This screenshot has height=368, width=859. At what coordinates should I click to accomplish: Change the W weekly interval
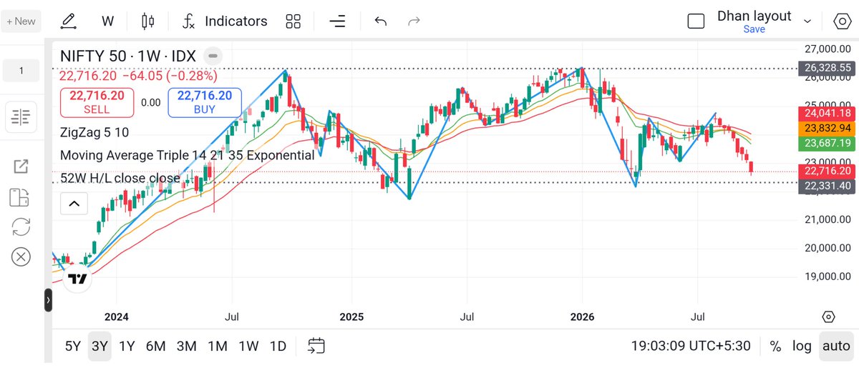click(107, 21)
